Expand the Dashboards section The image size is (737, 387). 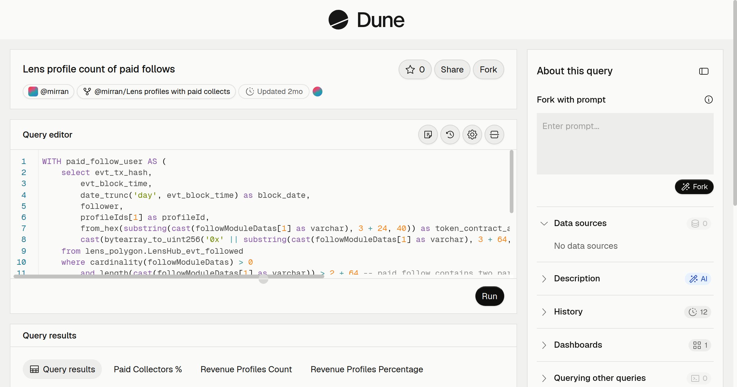(x=544, y=345)
